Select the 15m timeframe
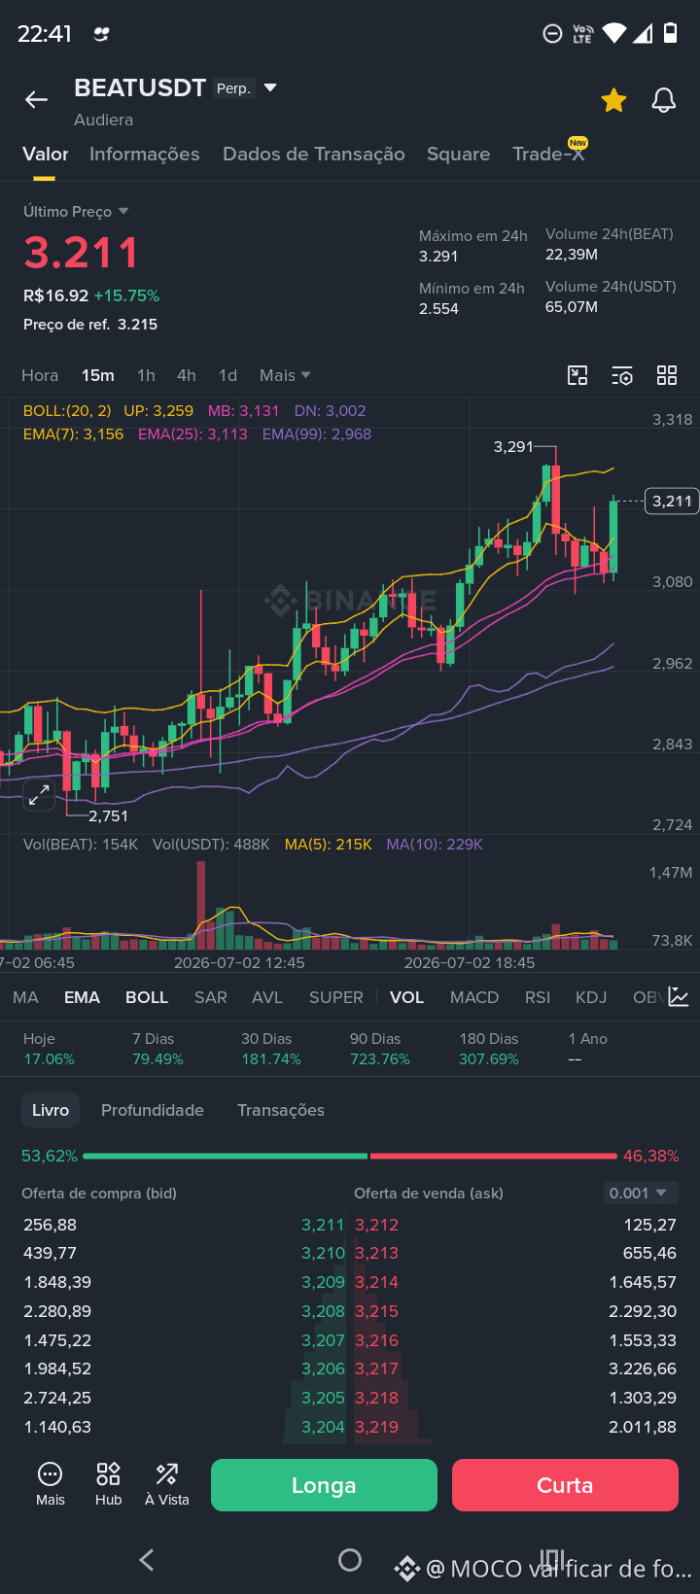This screenshot has height=1594, width=700. click(x=98, y=375)
